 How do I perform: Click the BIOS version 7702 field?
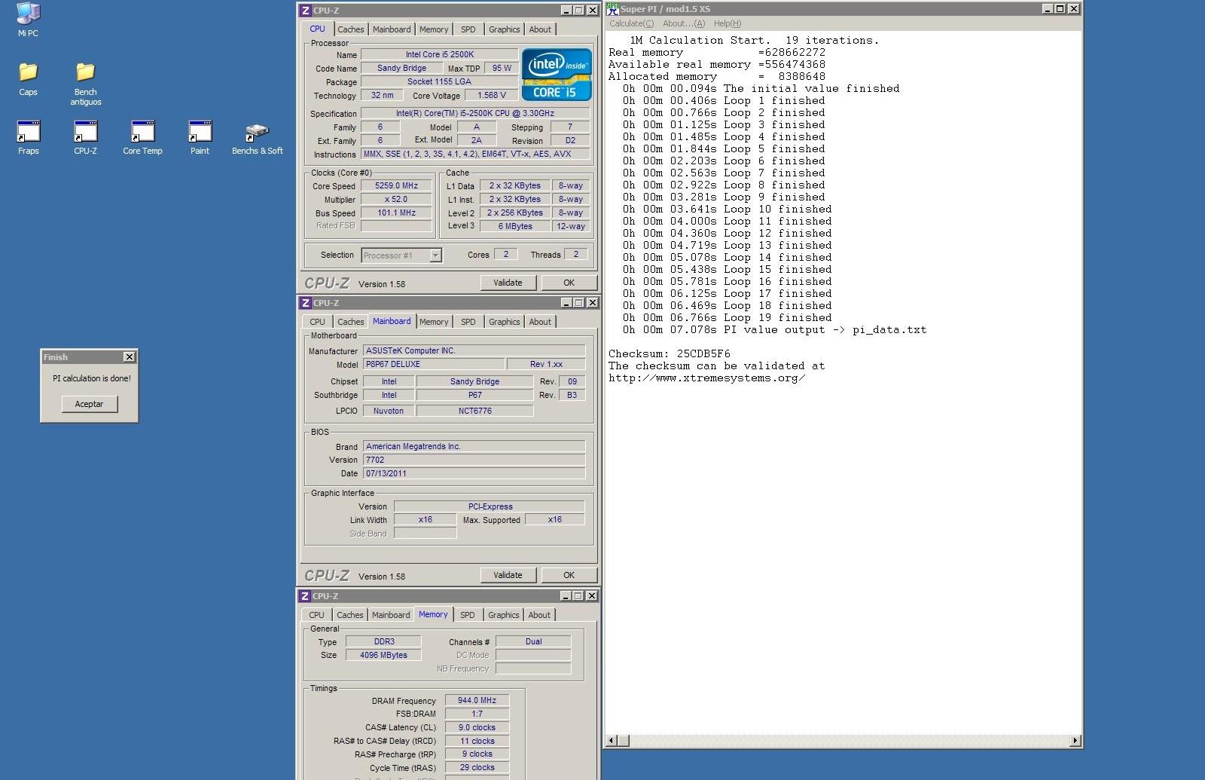[x=474, y=460]
